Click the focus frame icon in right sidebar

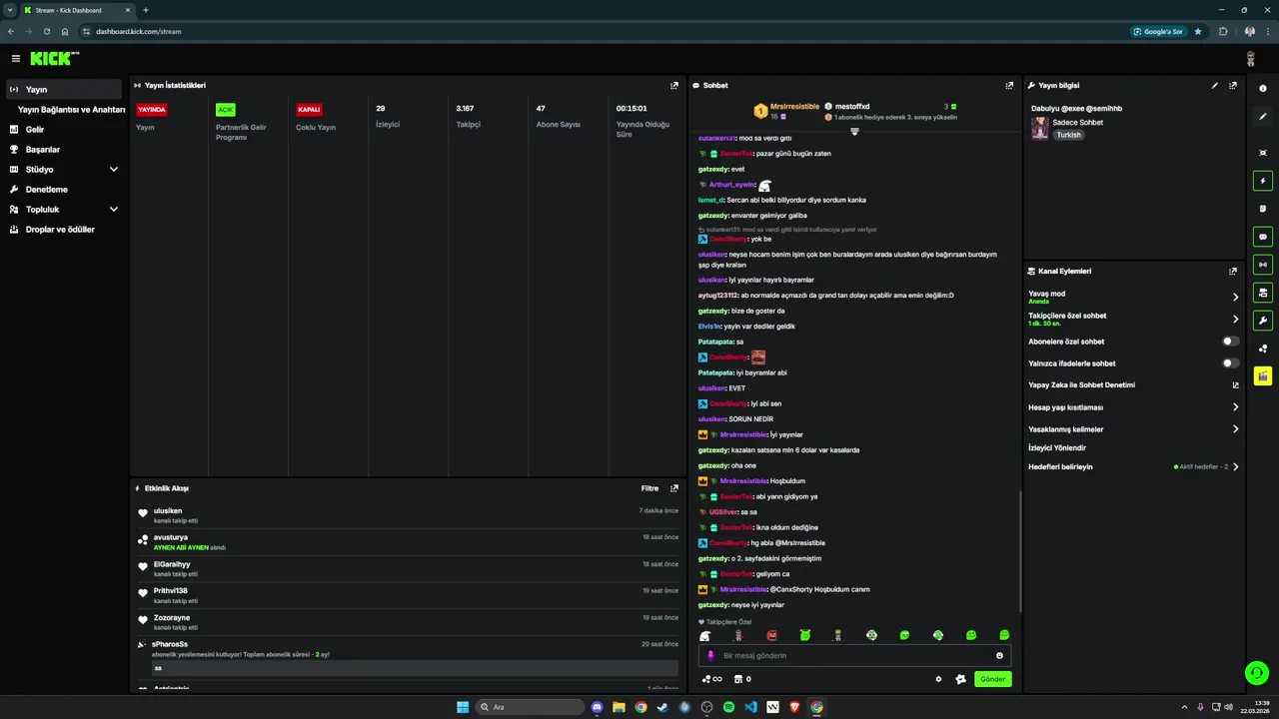[1263, 153]
